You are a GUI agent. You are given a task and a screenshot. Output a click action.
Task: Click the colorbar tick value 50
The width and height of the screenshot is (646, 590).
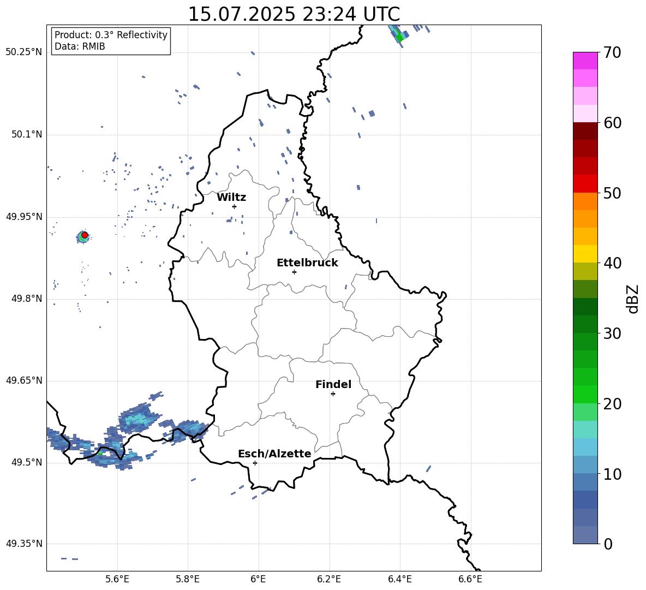click(612, 193)
